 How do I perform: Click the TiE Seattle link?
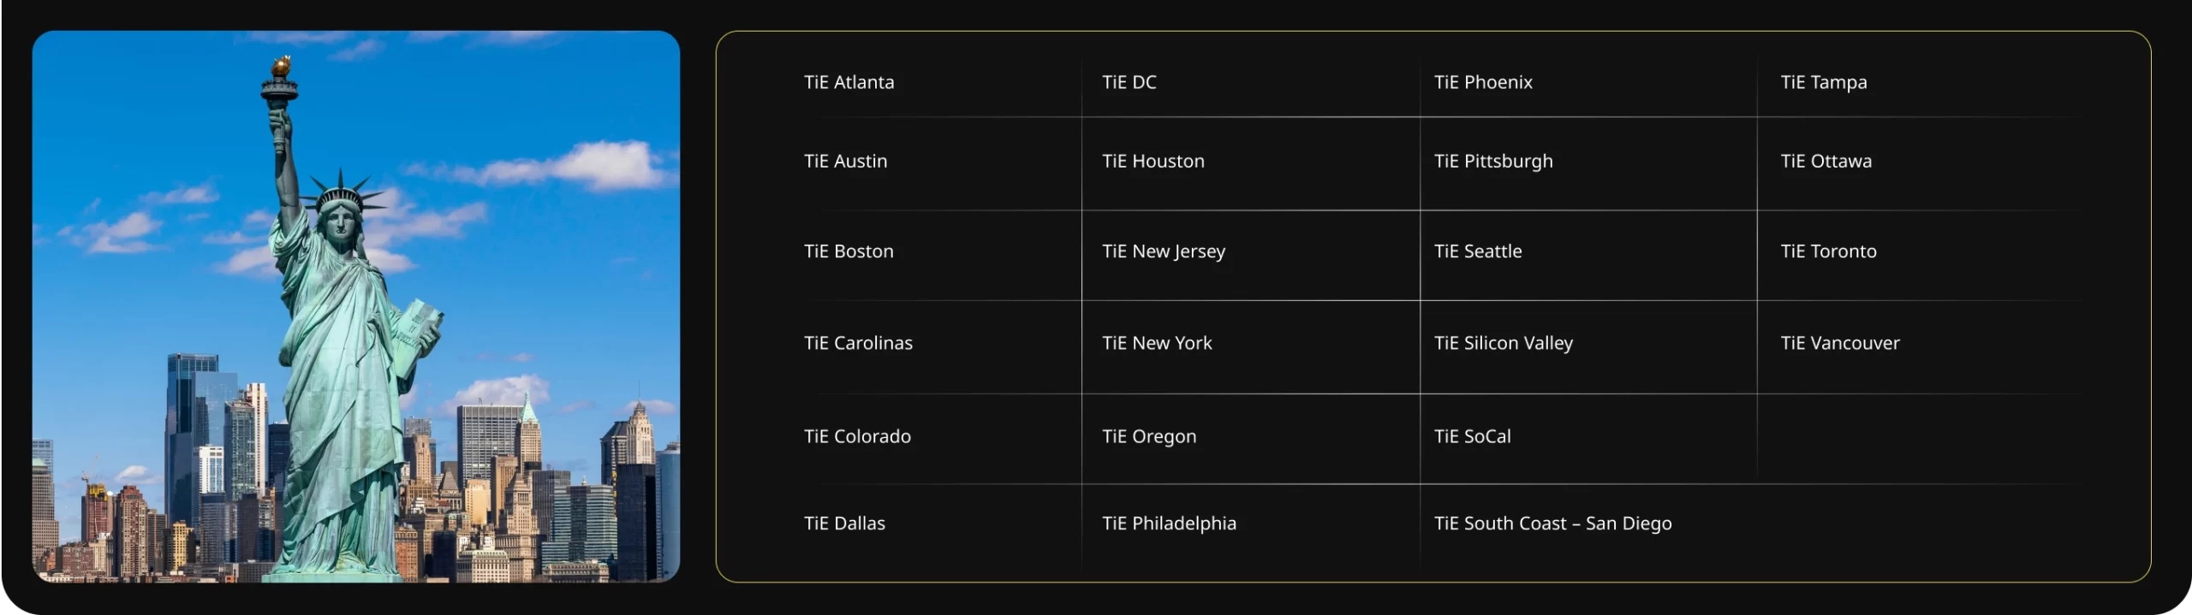(x=1478, y=251)
